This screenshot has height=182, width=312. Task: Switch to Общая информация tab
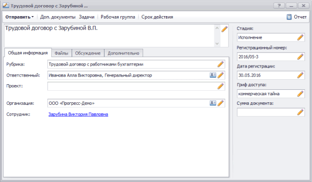point(28,53)
